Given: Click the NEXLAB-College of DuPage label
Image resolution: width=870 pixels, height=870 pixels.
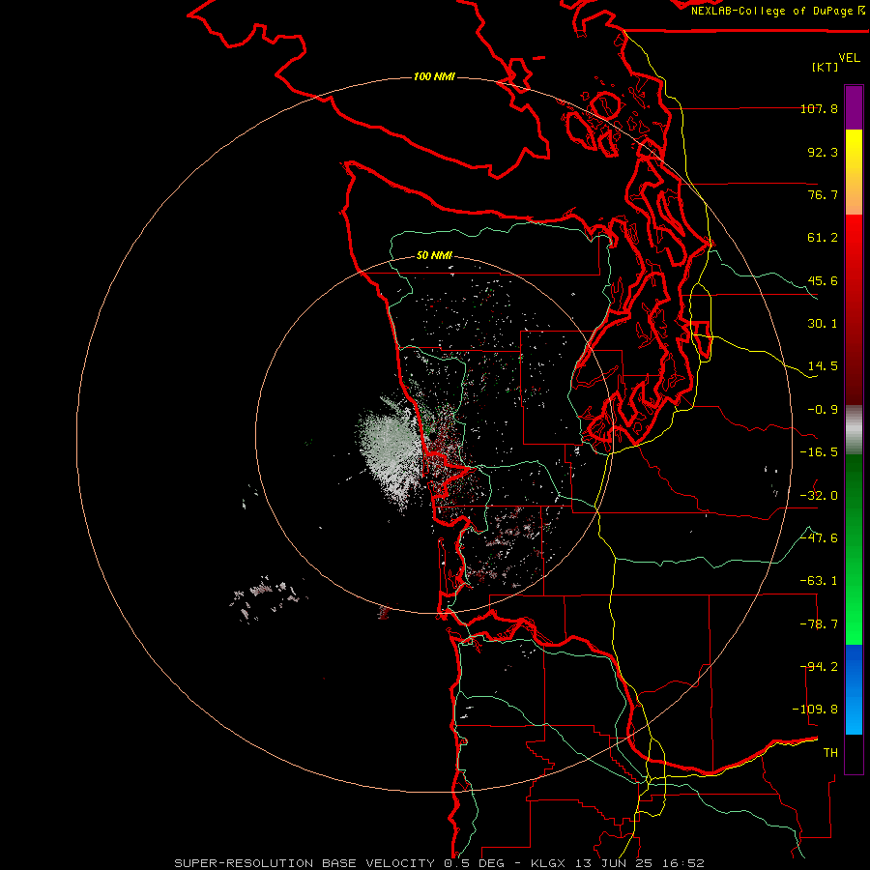Looking at the screenshot, I should click(777, 11).
